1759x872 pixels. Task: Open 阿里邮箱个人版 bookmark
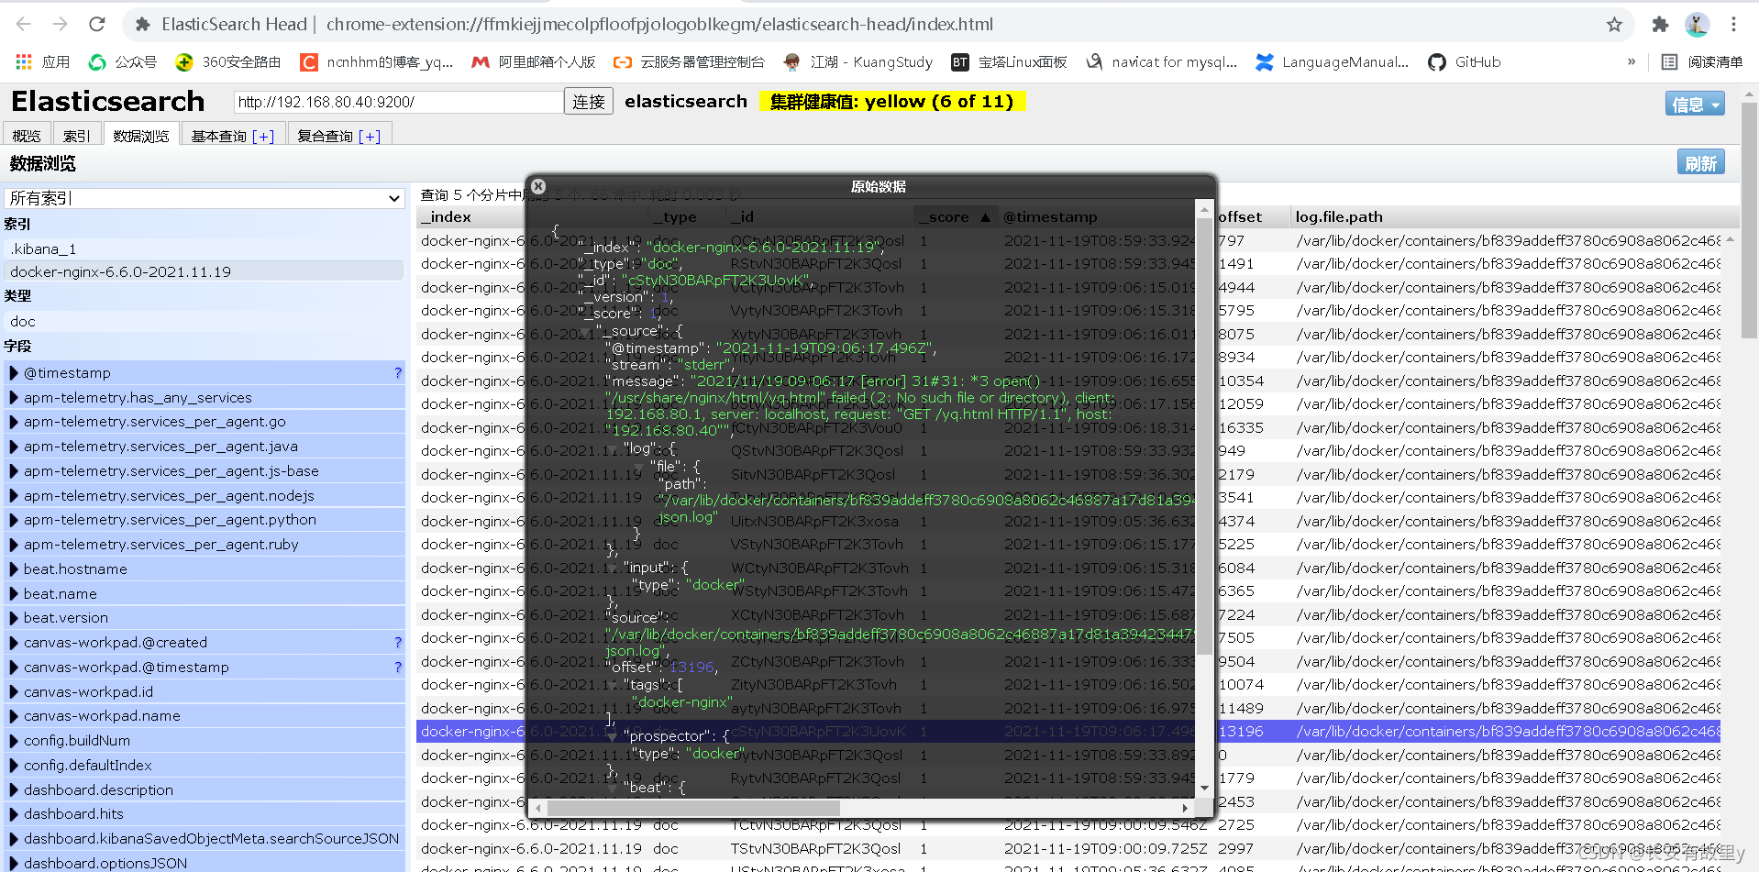point(534,61)
